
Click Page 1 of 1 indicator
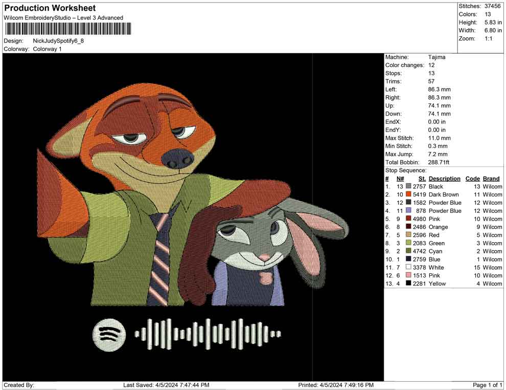click(488, 385)
